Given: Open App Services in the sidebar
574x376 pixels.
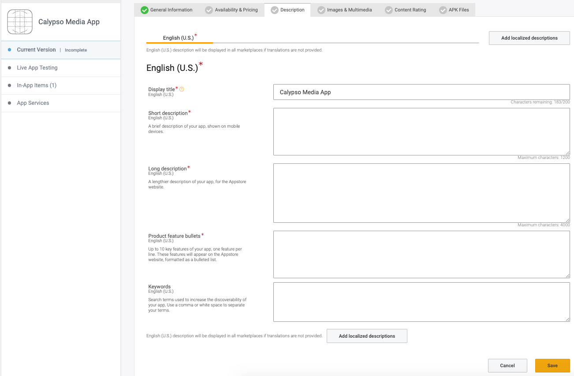Looking at the screenshot, I should [33, 103].
